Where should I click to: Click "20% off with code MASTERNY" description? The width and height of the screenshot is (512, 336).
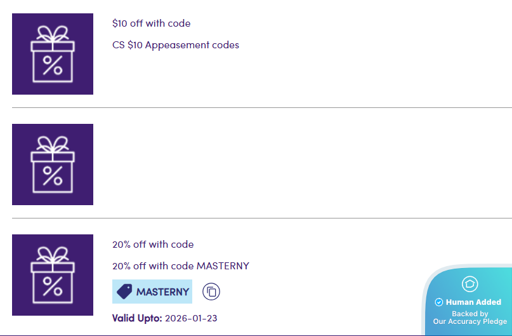pyautogui.click(x=180, y=266)
